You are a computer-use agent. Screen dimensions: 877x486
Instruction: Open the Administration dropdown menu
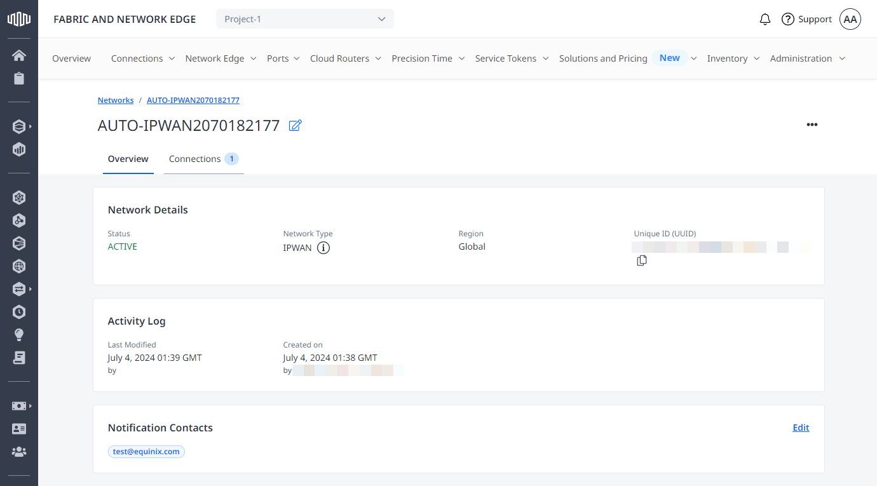tap(808, 58)
